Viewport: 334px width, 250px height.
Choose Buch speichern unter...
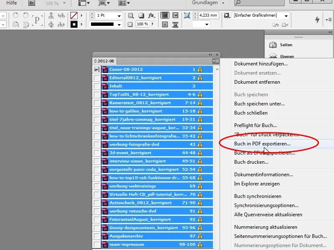[259, 104]
